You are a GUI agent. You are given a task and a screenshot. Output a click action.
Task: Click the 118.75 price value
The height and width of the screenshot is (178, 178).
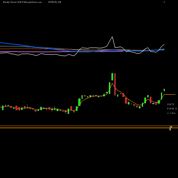click(x=171, y=104)
